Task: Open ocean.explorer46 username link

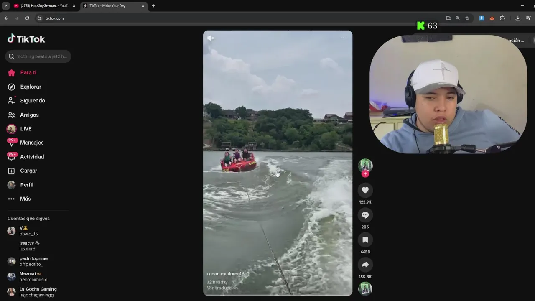Action: coord(225,274)
